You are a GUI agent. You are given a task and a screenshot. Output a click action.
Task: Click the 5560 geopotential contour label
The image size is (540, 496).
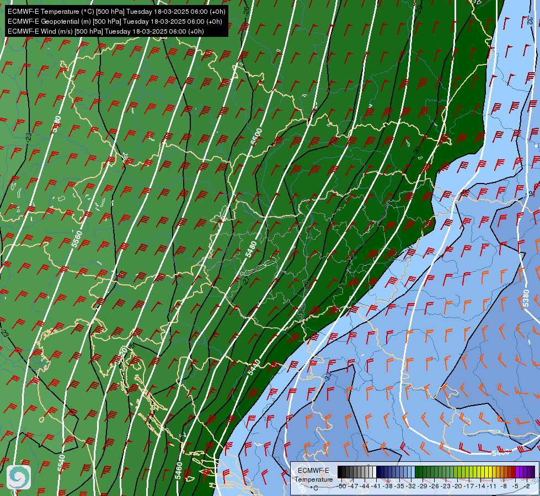(x=77, y=239)
